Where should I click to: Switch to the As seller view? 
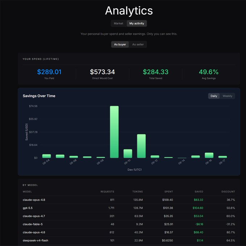138,44
